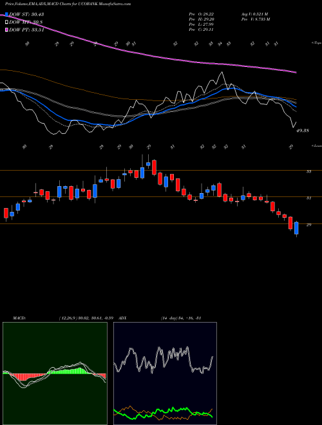Click the 'Avg V: 6.321 M' value
The width and height of the screenshot is (322, 425).
[x=254, y=14]
